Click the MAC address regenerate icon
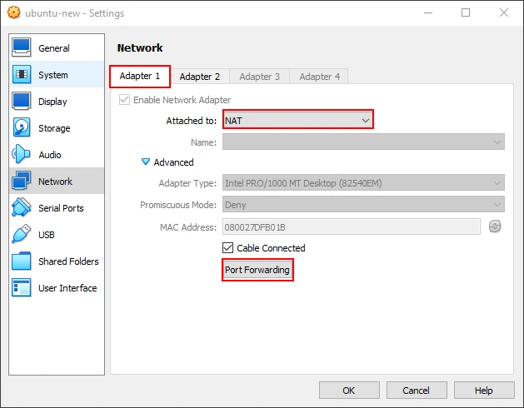 (495, 226)
